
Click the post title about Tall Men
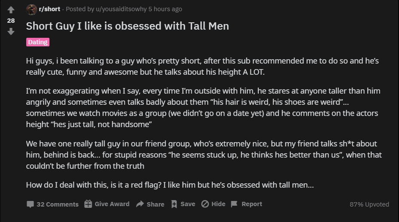[127, 26]
